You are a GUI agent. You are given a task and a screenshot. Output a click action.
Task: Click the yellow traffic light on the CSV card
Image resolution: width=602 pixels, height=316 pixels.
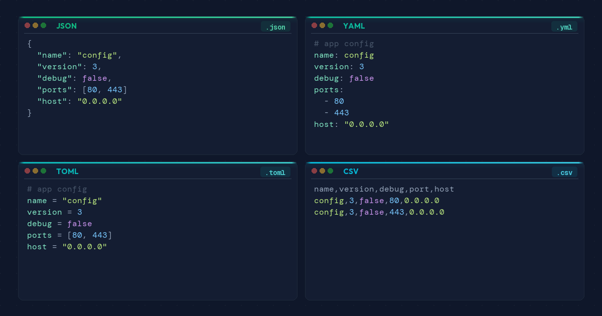pyautogui.click(x=322, y=171)
